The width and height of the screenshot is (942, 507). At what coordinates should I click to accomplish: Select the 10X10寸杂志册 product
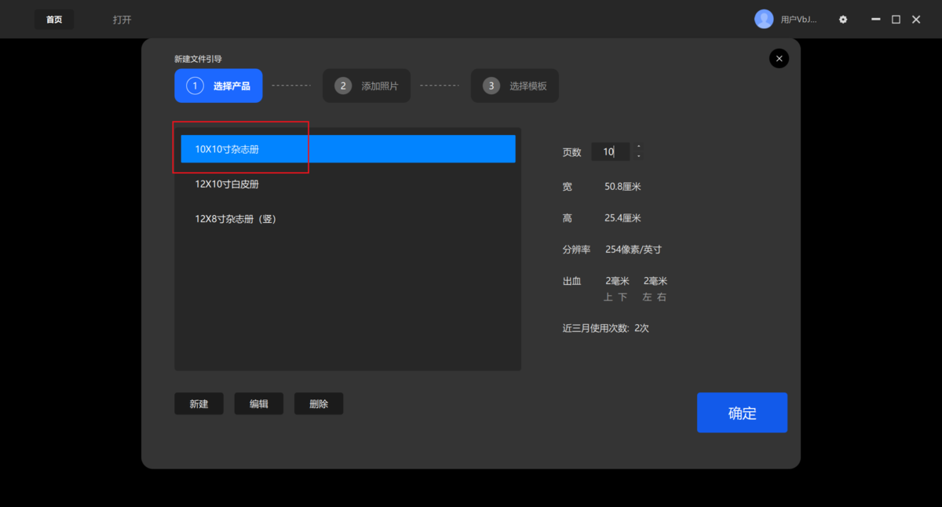pos(348,149)
